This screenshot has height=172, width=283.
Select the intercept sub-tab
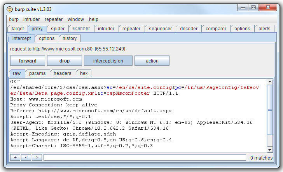pos(22,38)
